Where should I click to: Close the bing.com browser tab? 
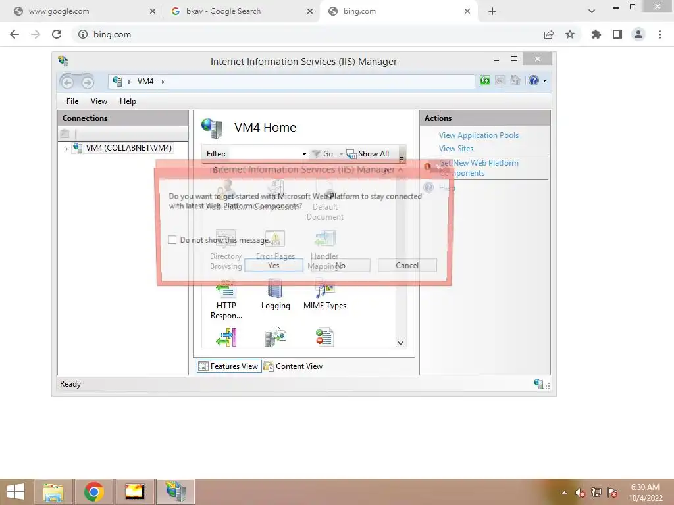tap(467, 11)
